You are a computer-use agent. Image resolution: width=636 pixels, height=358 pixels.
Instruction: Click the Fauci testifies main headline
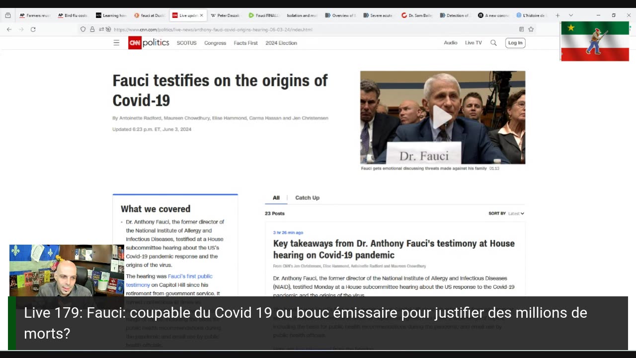click(220, 90)
